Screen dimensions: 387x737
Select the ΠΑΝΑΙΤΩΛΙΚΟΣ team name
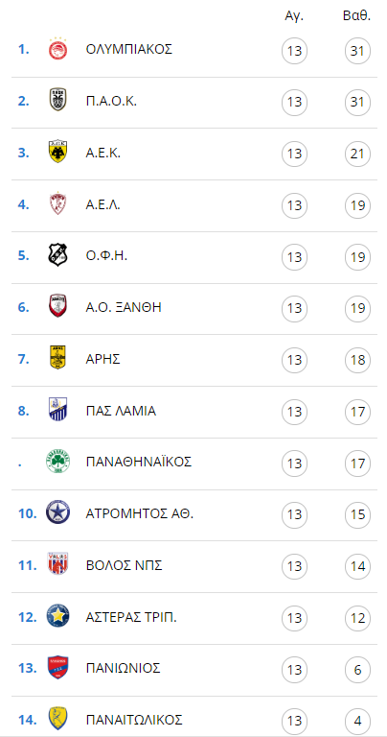[134, 720]
